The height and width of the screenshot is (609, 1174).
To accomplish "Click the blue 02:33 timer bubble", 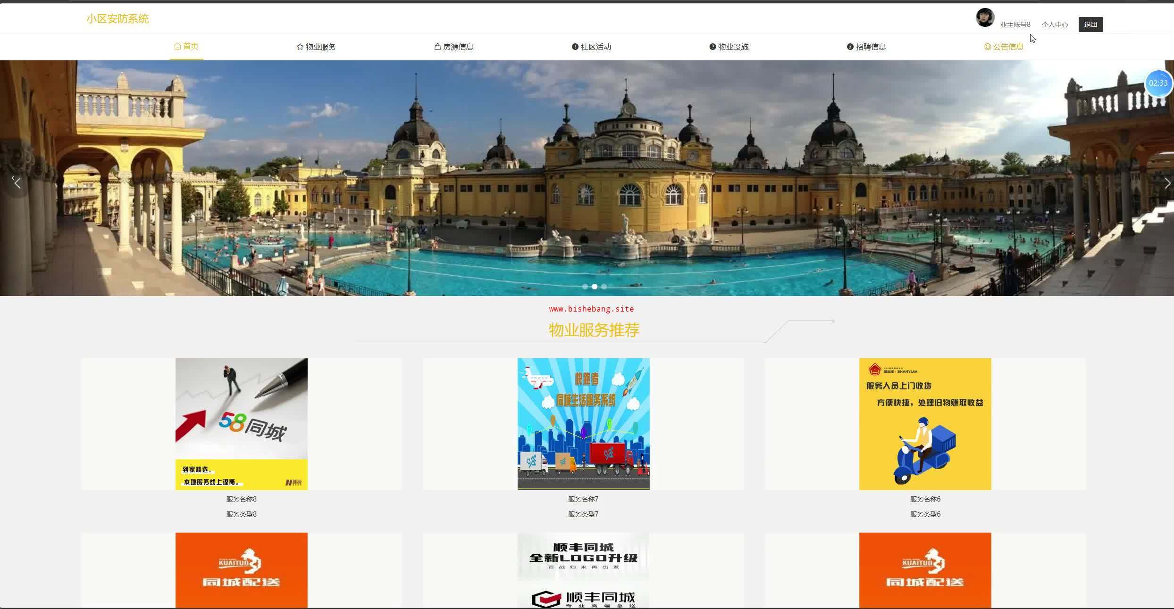I will coord(1158,83).
